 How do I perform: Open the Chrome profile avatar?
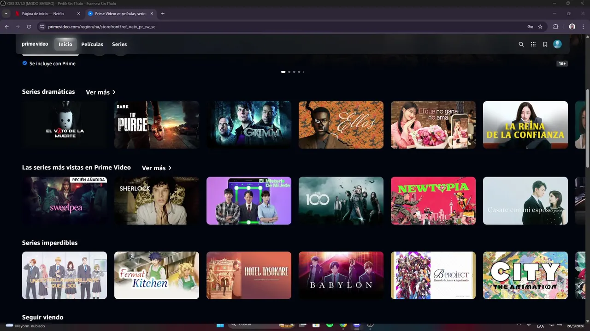click(x=572, y=27)
